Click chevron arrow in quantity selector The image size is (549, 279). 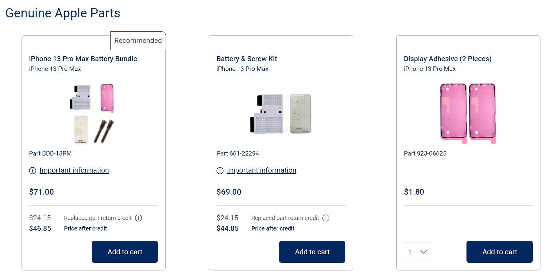[x=423, y=252]
